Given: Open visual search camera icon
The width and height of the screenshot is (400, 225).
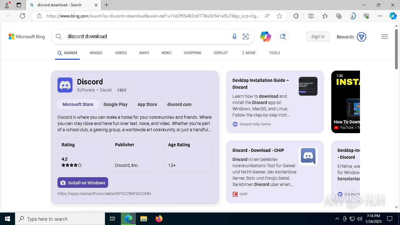Looking at the screenshot, I should 246,37.
